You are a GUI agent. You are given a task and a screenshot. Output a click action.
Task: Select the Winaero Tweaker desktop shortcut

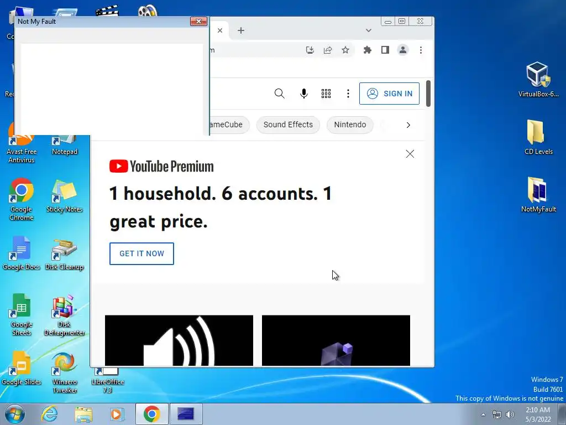point(64,372)
